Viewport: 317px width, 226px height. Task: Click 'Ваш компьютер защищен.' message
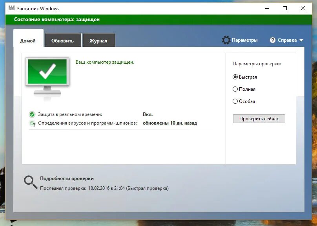(105, 62)
